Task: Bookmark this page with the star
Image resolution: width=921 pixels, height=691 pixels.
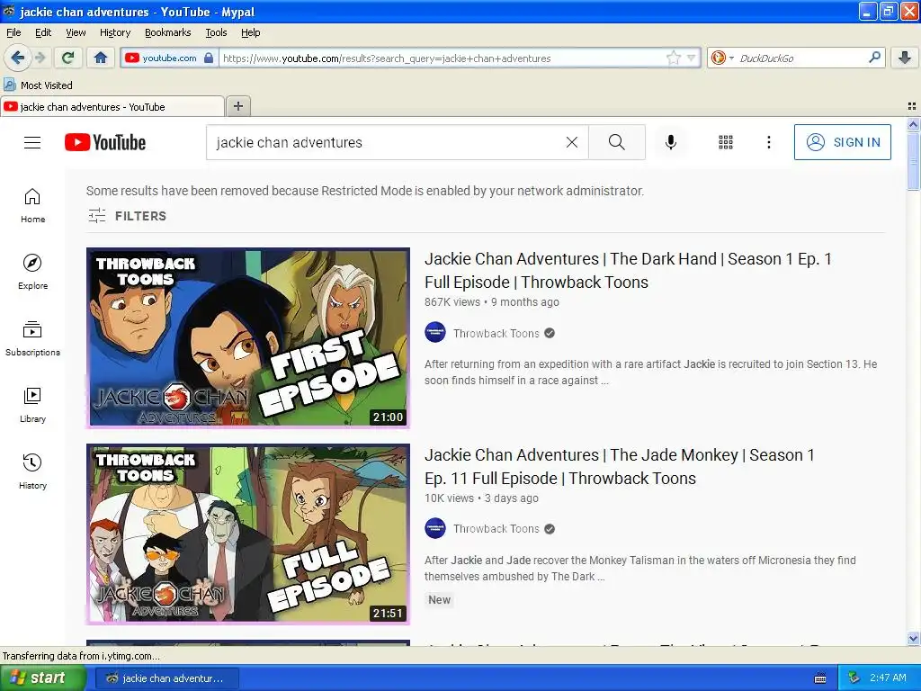Action: (673, 58)
